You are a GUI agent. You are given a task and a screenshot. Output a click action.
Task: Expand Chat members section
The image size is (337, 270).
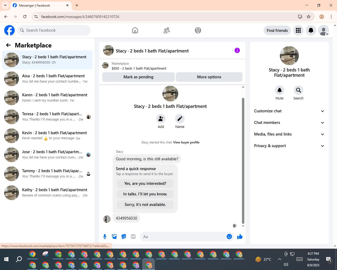click(289, 123)
